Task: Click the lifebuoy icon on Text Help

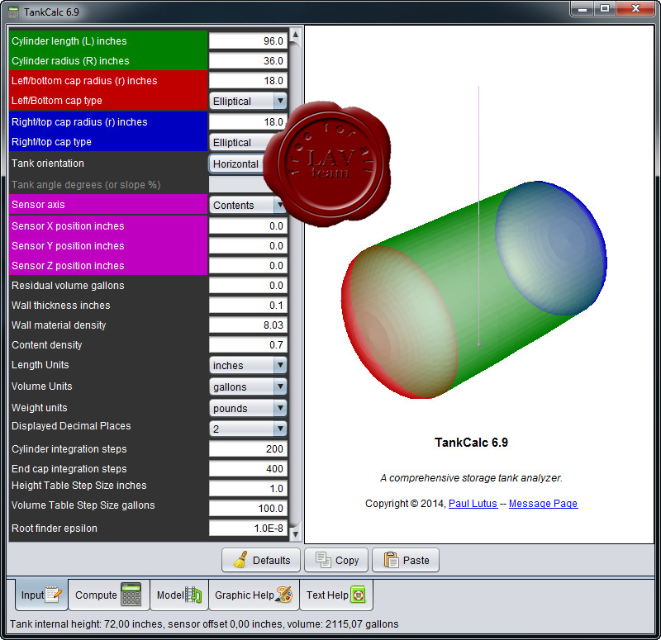Action: click(x=358, y=595)
